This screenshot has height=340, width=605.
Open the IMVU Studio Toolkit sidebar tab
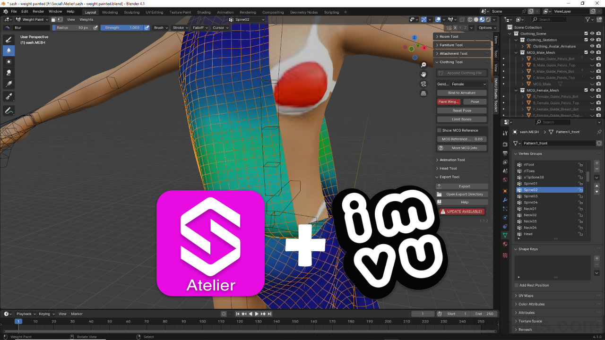click(x=496, y=94)
